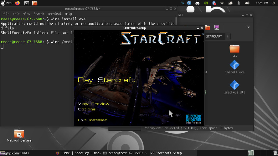Open the Wi-Fi network indicator
The image size is (278, 156).
click(x=222, y=3)
